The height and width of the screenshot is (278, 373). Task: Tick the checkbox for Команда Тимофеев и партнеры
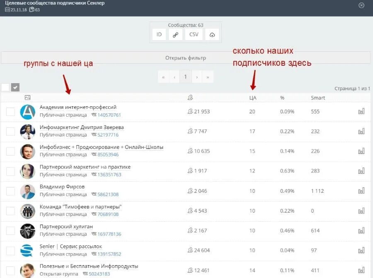(x=10, y=211)
